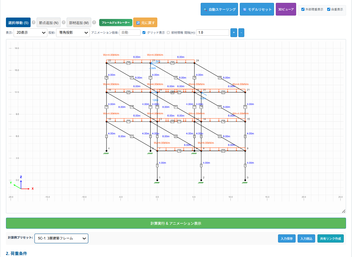The height and width of the screenshot is (257, 352).
Task: Toggle 外部荷重表示 checkbox
Action: (x=303, y=9)
